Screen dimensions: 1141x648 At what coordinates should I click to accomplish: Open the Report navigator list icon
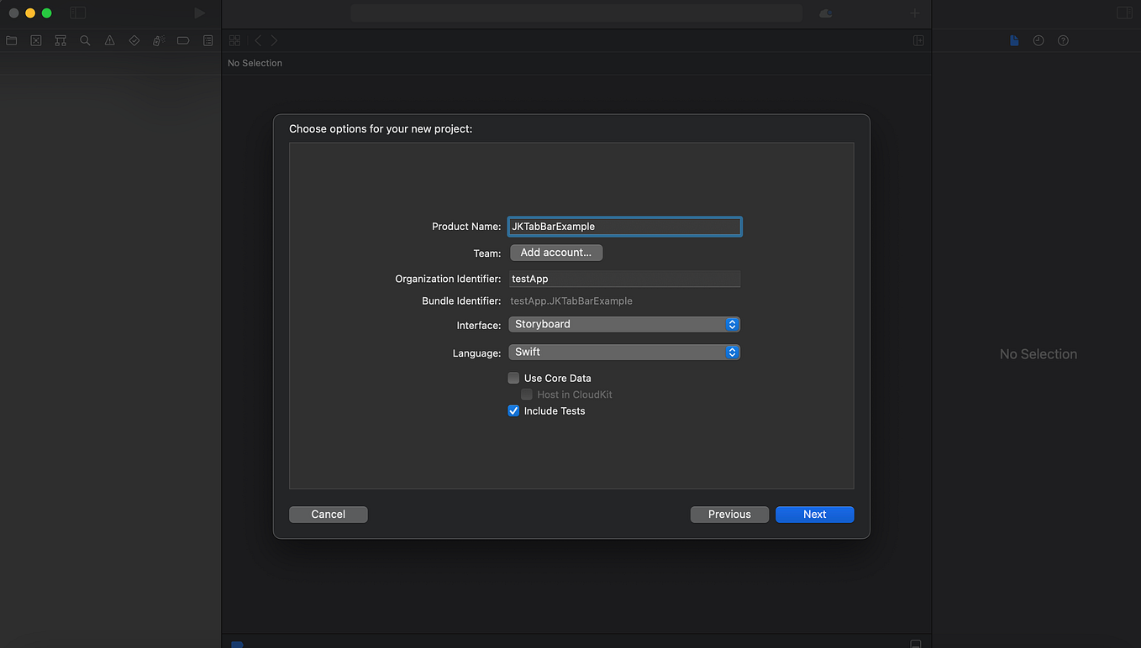coord(207,39)
